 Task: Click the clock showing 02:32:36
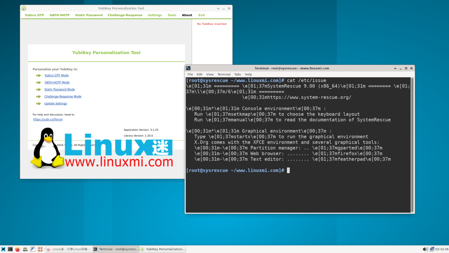[x=442, y=249]
